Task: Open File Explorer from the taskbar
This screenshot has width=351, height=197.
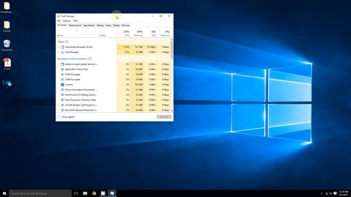Action: coord(85,193)
